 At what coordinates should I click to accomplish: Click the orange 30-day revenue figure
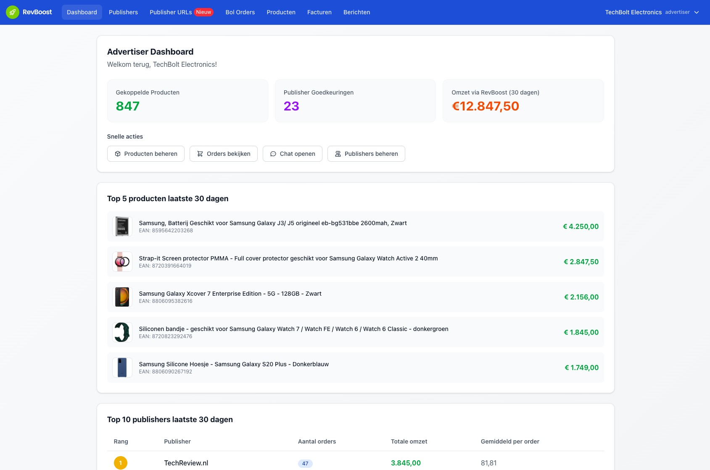[x=485, y=106]
